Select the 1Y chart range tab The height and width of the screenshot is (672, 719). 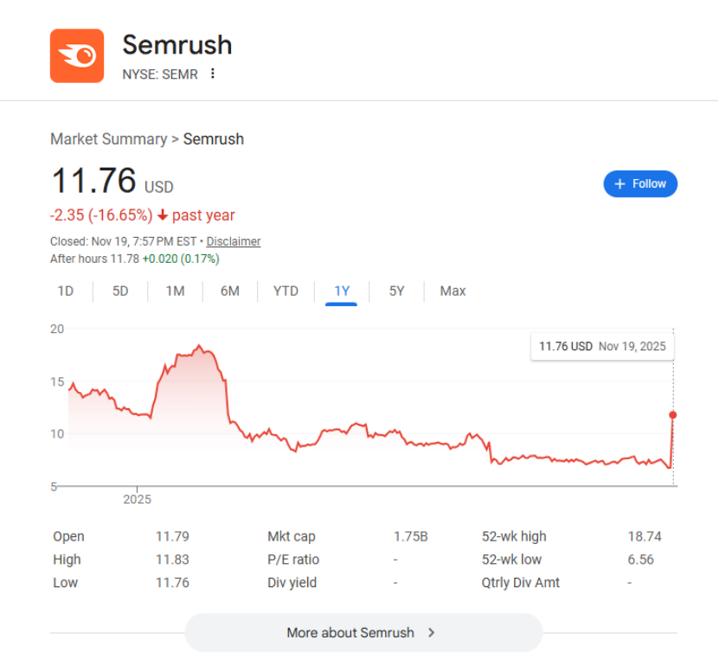(x=342, y=291)
